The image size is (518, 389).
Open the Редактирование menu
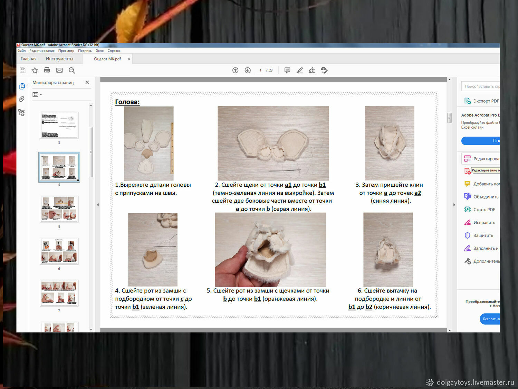pos(42,51)
